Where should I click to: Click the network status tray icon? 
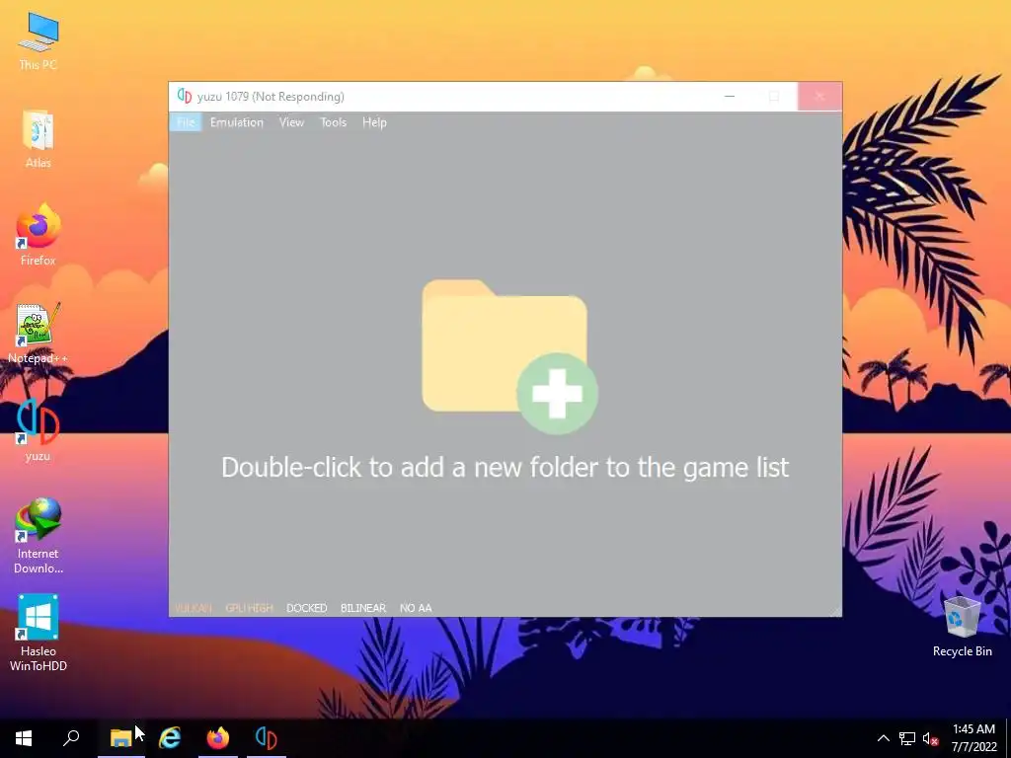click(907, 738)
